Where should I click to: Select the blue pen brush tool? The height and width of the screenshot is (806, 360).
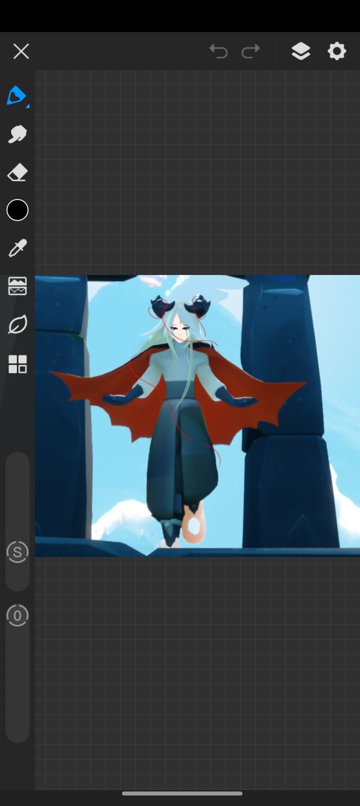(x=17, y=95)
